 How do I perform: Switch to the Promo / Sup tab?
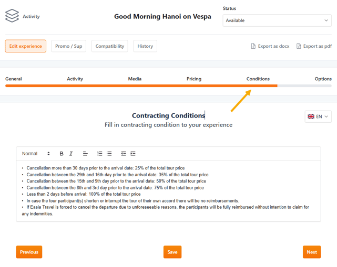pyautogui.click(x=69, y=46)
